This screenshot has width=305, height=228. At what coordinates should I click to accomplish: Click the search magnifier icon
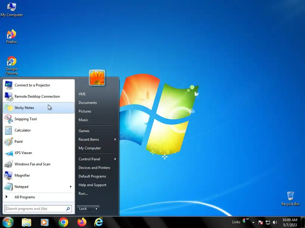[68, 209]
